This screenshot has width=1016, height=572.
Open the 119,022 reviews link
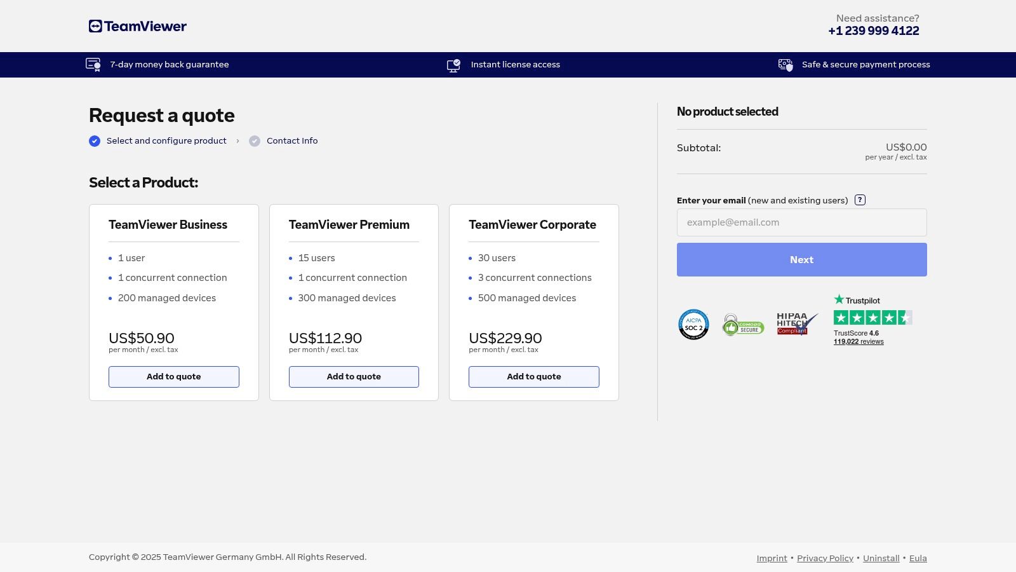859,342
